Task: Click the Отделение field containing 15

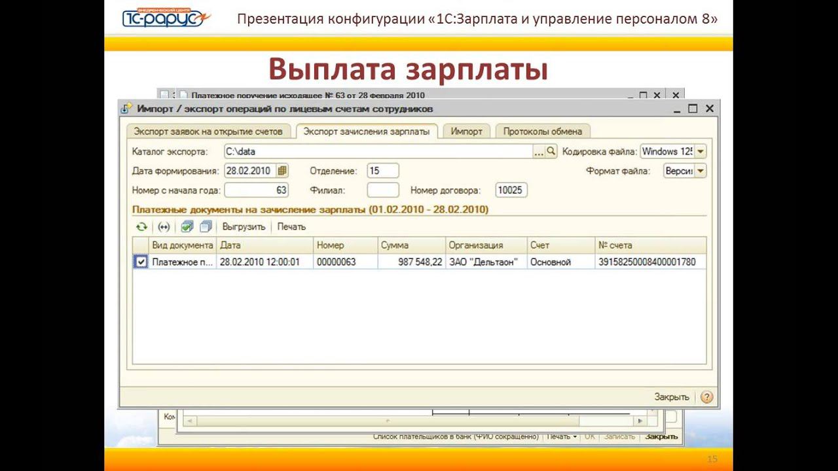Action: pos(383,171)
